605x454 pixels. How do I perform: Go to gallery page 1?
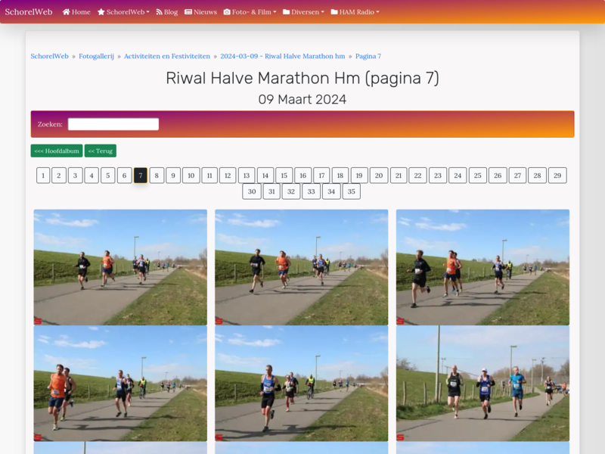(43, 176)
